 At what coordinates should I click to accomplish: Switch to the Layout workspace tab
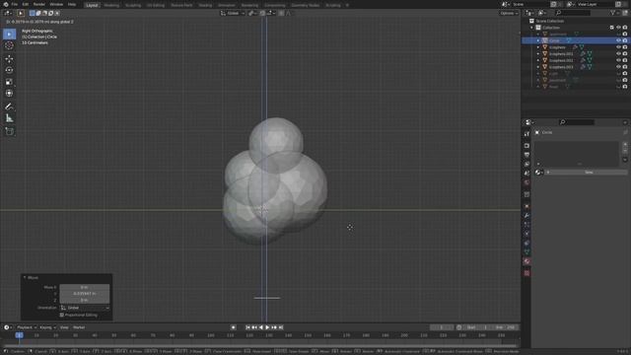[92, 5]
